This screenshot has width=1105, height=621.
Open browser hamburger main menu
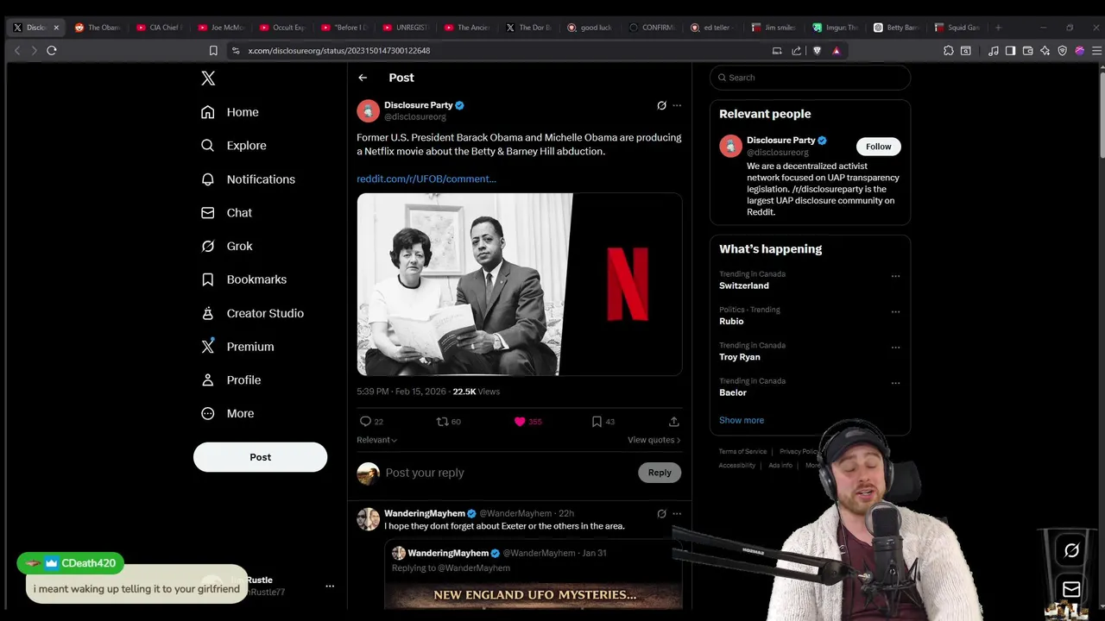click(1096, 51)
